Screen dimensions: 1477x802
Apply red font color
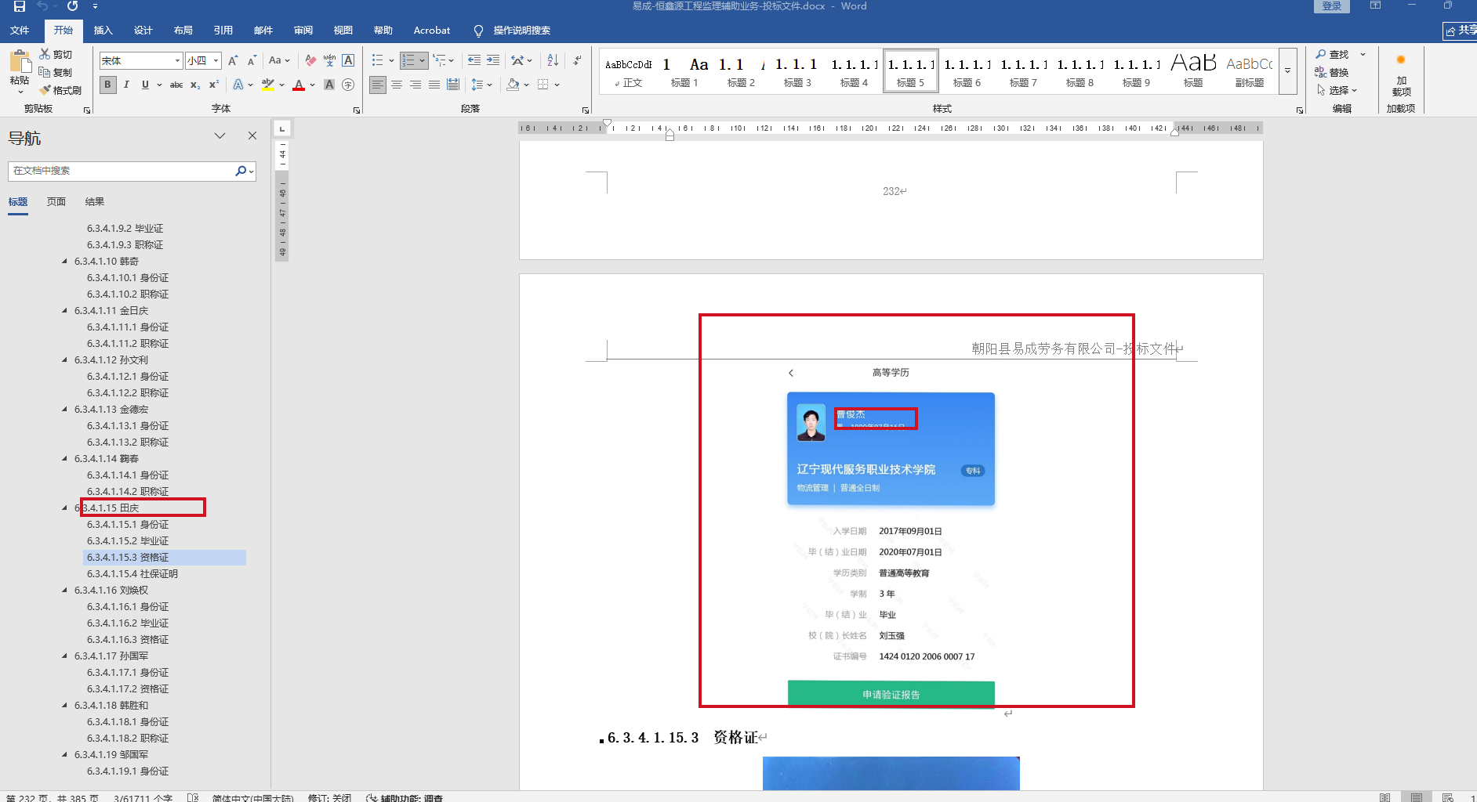(299, 85)
